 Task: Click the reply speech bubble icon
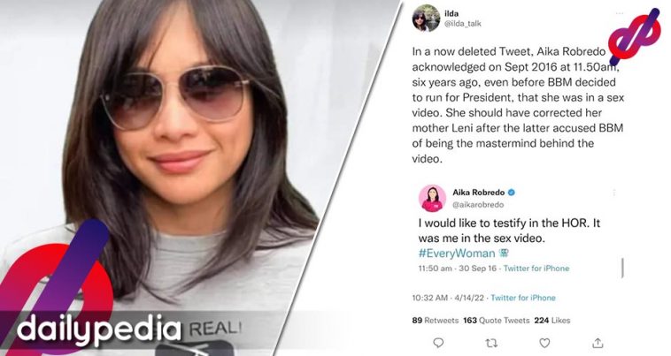click(438, 343)
